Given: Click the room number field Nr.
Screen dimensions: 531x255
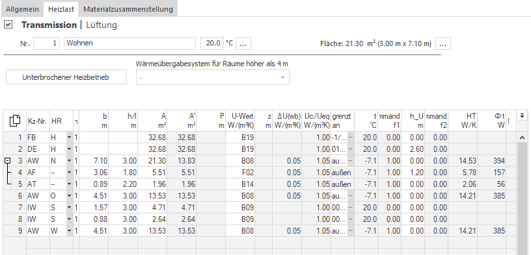Looking at the screenshot, I should tap(46, 43).
